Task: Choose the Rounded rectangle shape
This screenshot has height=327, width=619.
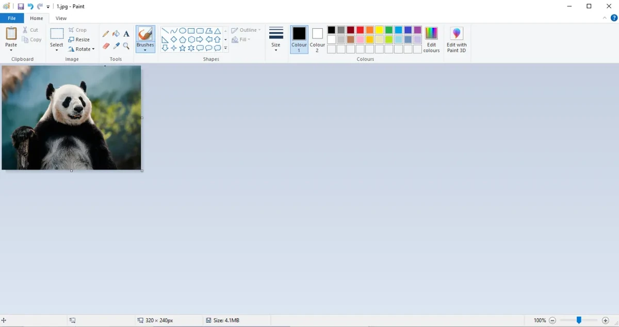Action: click(200, 31)
